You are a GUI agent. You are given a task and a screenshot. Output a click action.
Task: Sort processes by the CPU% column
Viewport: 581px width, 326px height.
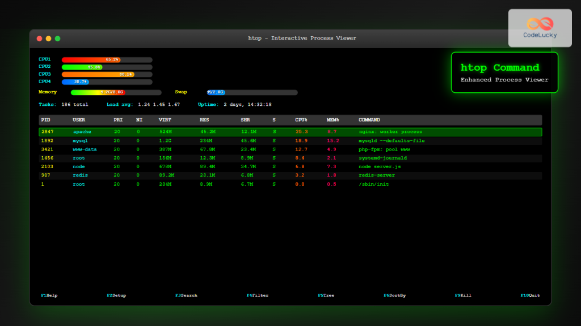point(300,120)
